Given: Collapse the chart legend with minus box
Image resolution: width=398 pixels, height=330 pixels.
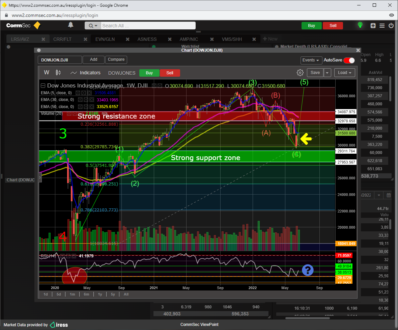Looking at the screenshot, I should [43, 86].
